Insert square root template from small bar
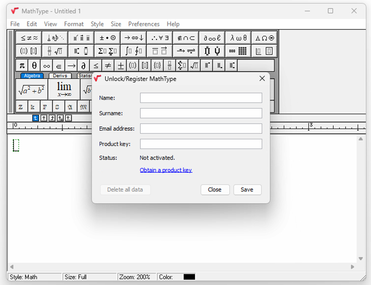 [x=194, y=66]
